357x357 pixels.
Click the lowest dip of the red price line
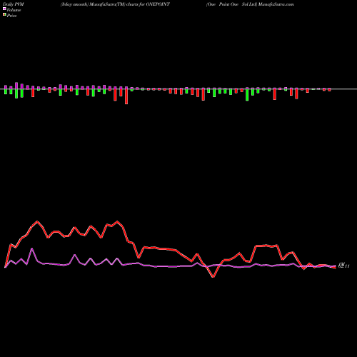tap(213, 277)
